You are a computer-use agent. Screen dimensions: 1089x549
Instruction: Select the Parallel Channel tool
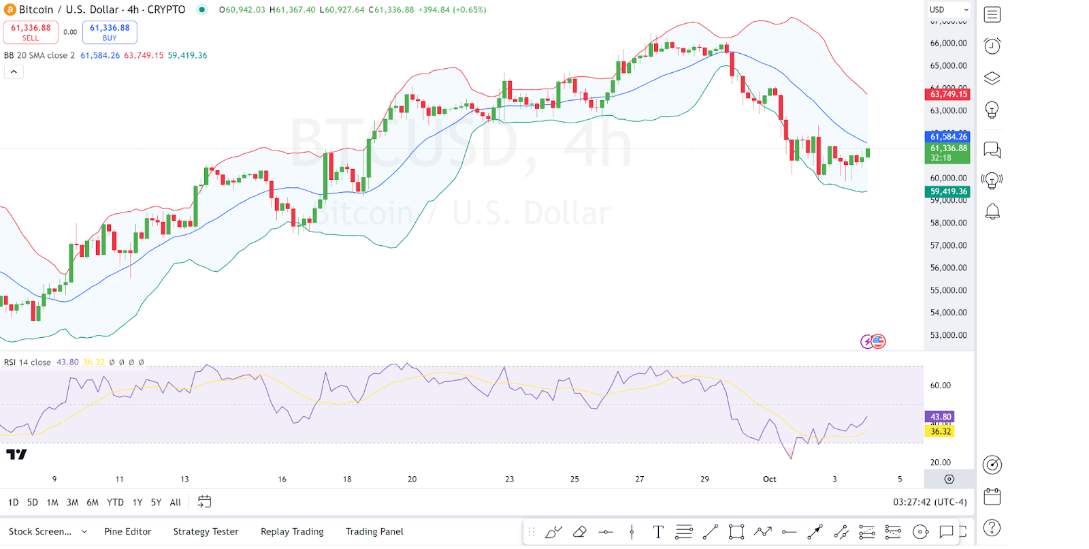(841, 532)
